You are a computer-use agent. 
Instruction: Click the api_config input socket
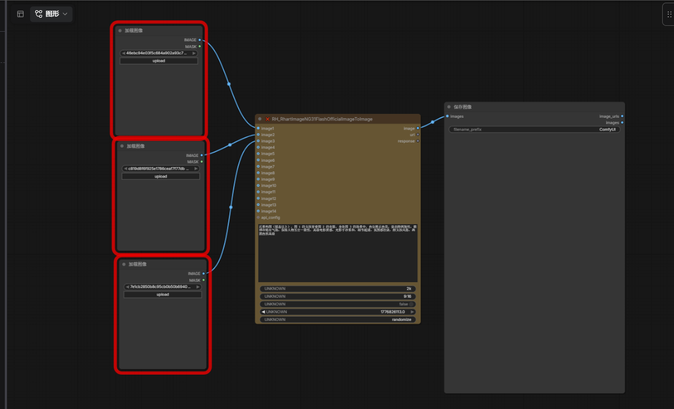point(258,218)
